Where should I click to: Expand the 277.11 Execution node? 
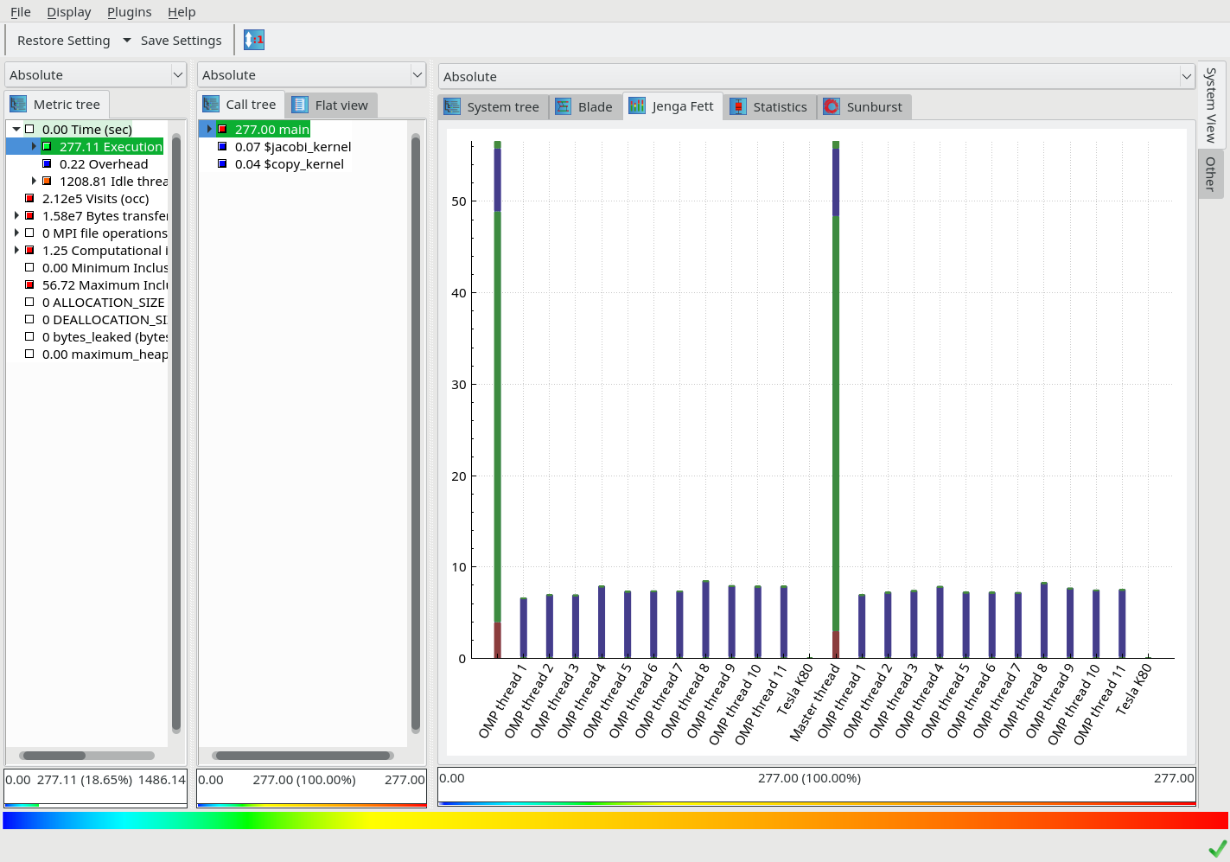[34, 146]
